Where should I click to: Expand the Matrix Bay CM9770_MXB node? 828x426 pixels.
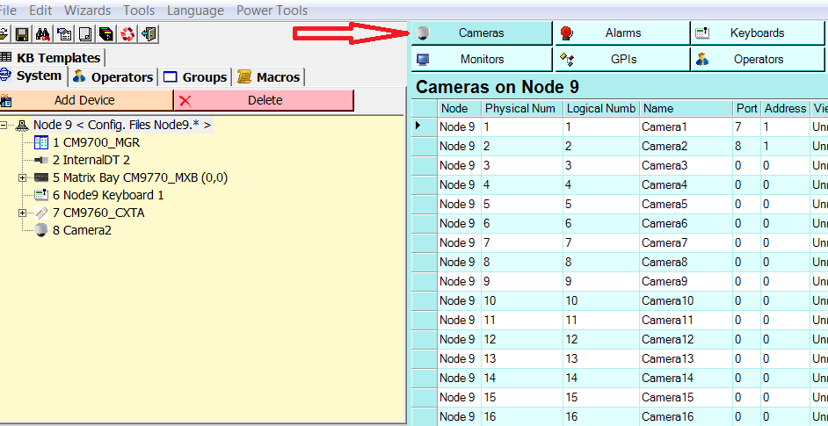click(23, 177)
